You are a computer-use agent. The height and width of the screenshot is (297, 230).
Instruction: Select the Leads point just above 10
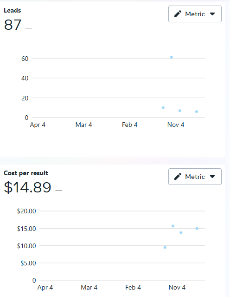pyautogui.click(x=163, y=107)
